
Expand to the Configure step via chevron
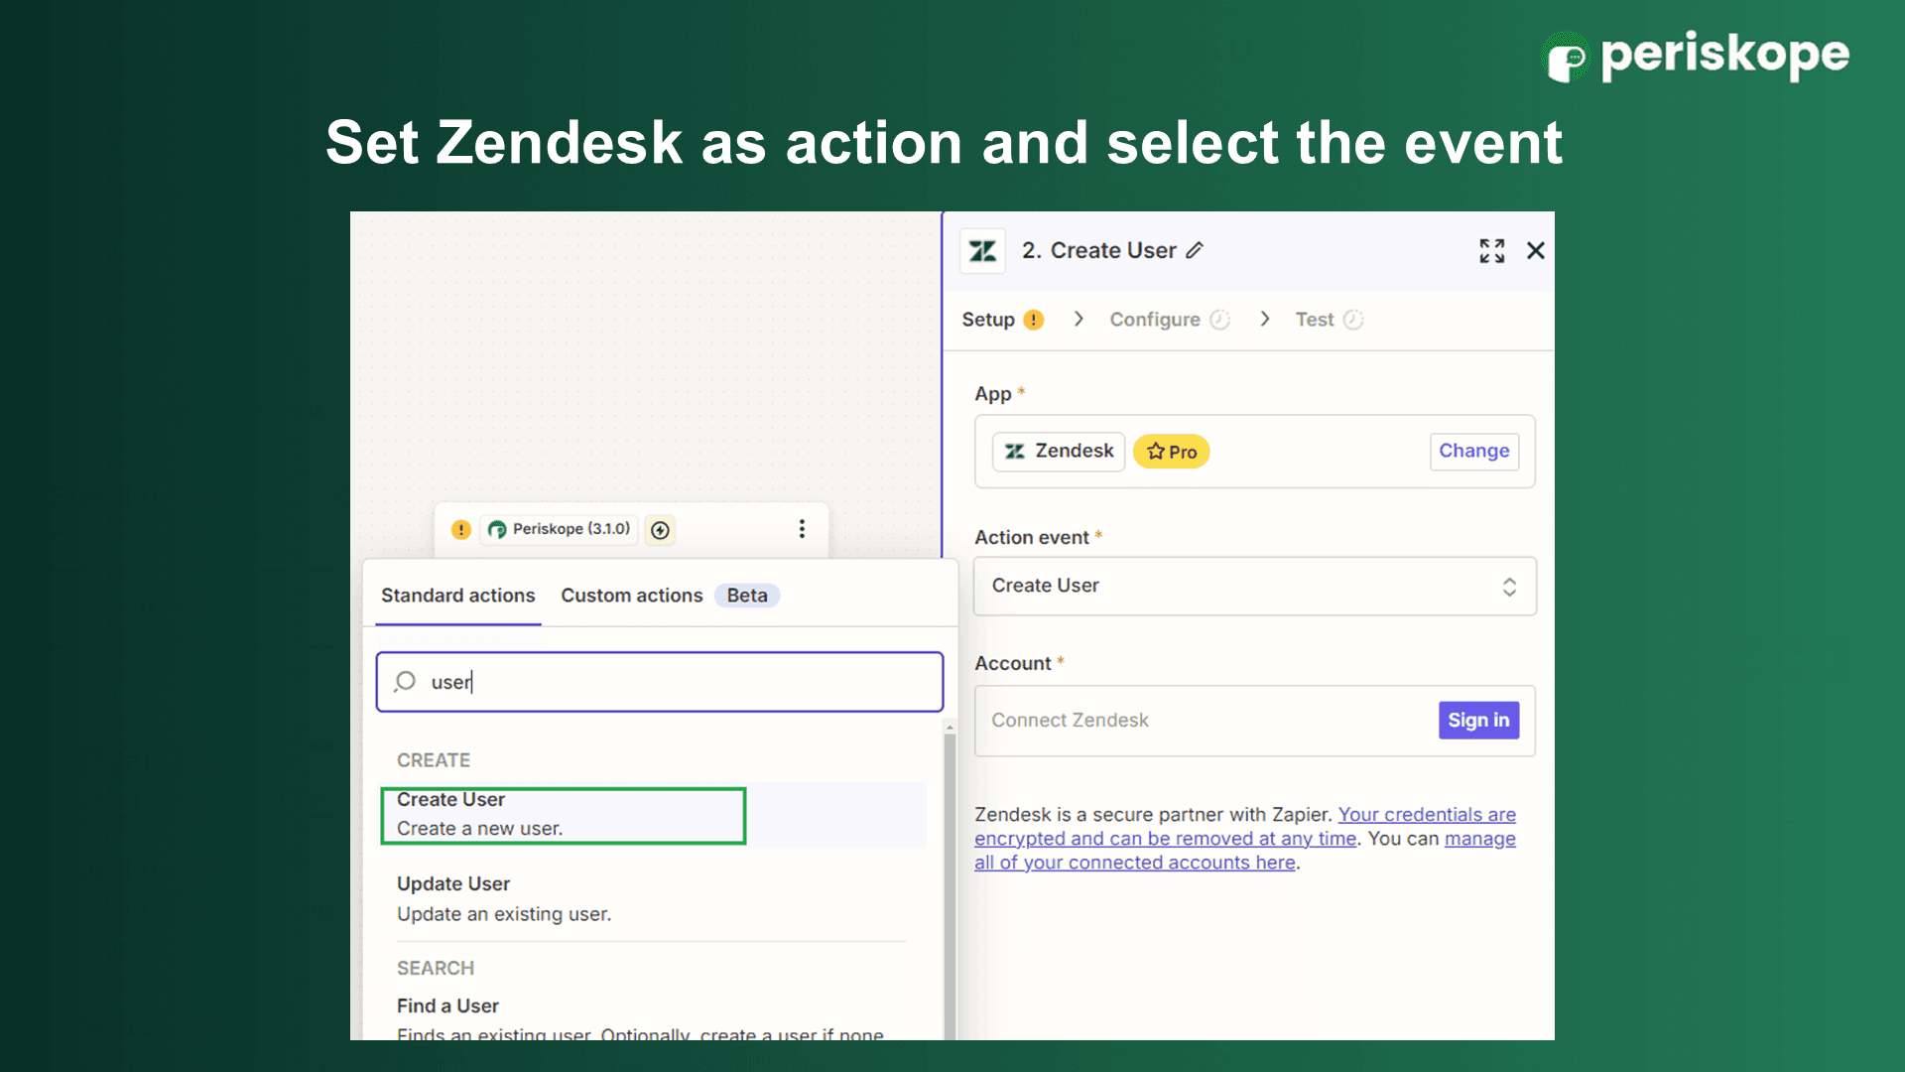point(1079,320)
